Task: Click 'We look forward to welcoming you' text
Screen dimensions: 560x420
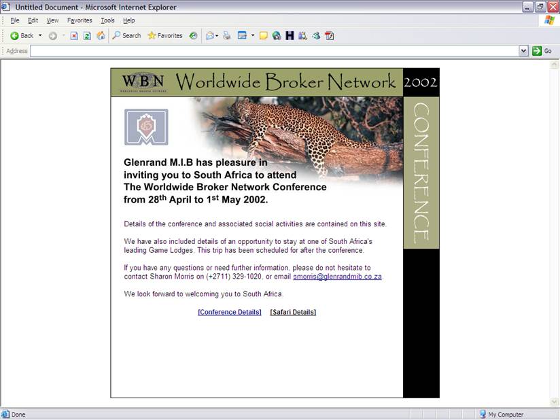Action: point(204,294)
